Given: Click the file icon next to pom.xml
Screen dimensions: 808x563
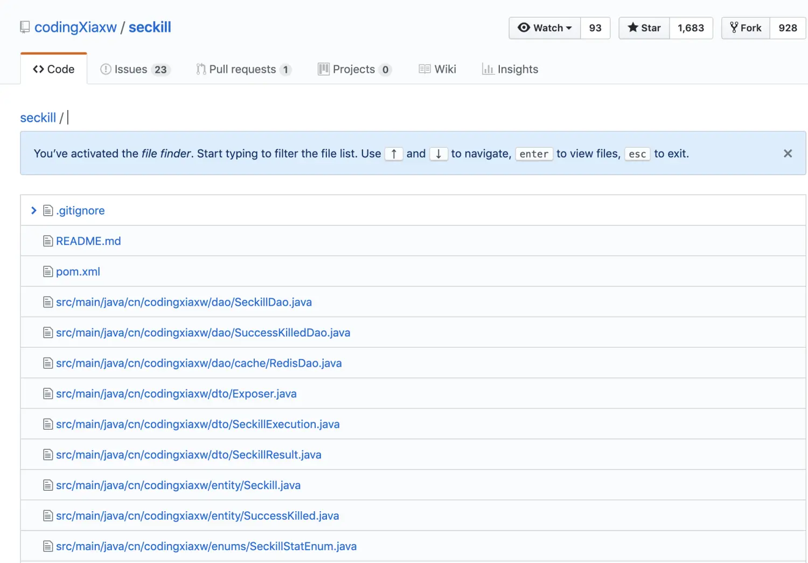Looking at the screenshot, I should point(48,272).
